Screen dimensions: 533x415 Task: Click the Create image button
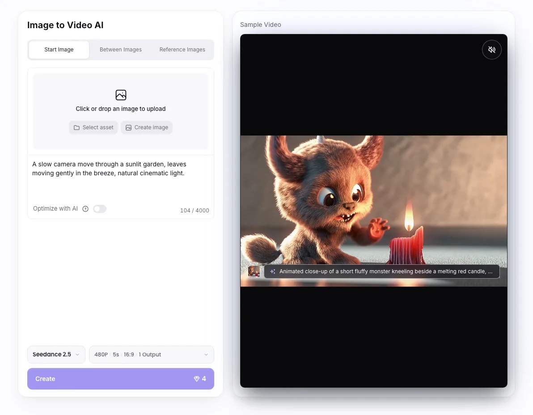pyautogui.click(x=147, y=127)
